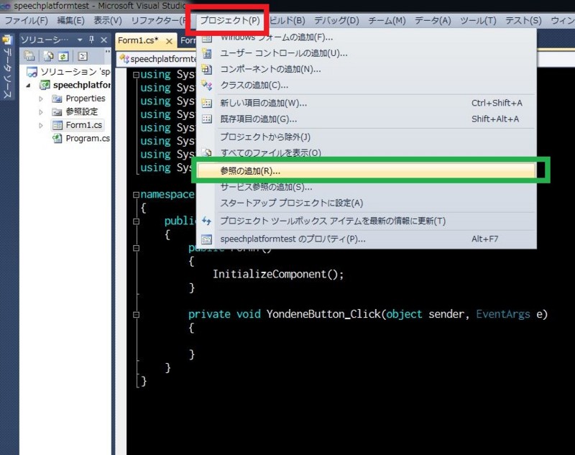Select the speechplatfor project name

[82, 85]
